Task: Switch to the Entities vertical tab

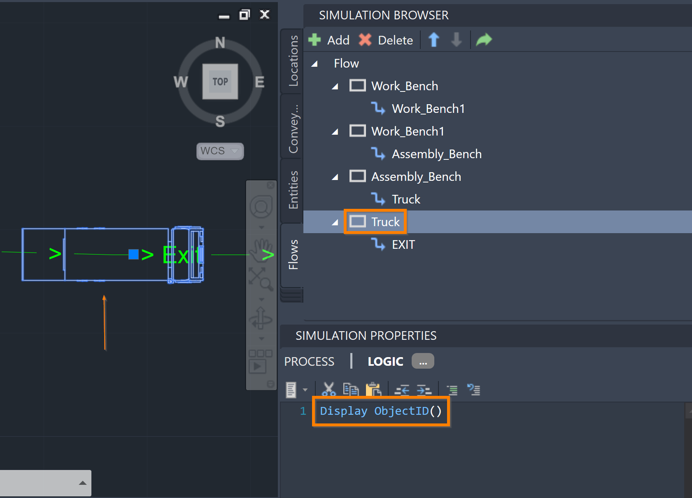Action: 292,191
